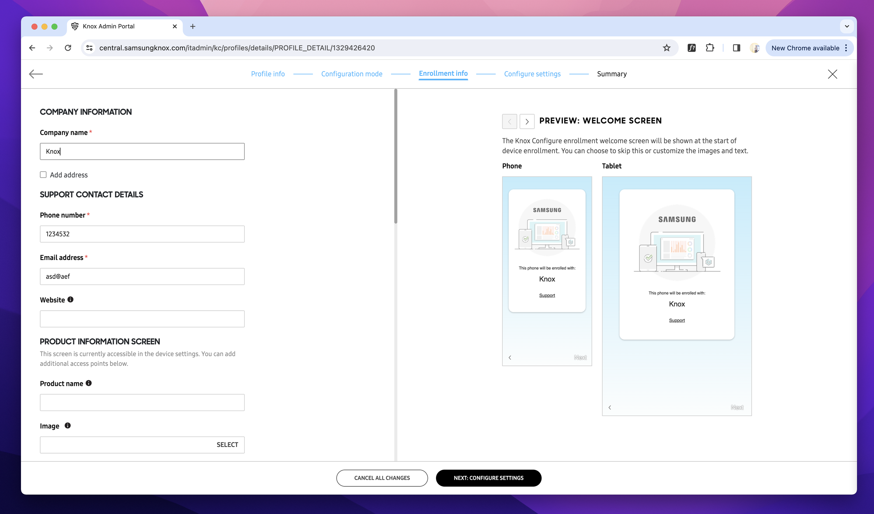This screenshot has height=514, width=874.
Task: Click the Website info icon
Action: [x=70, y=299]
